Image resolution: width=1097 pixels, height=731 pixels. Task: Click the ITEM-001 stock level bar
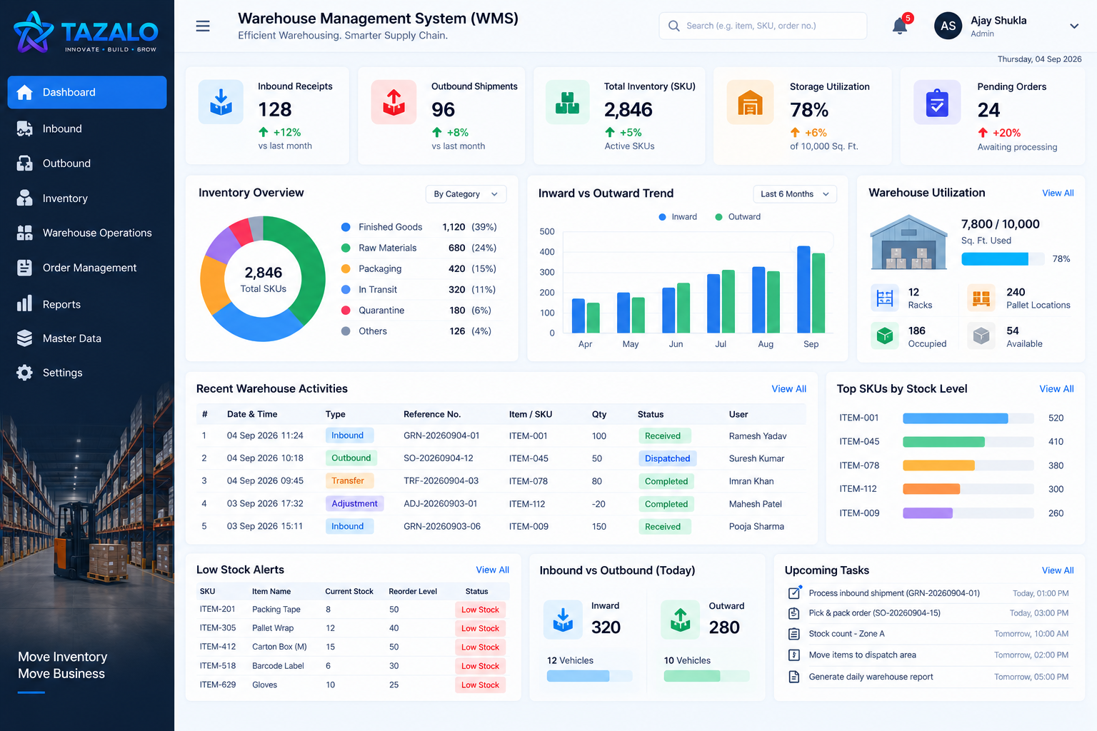tap(968, 418)
